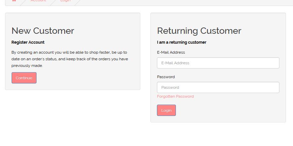This screenshot has height=146, width=293.
Task: Click the Returning Customer heading
Action: [x=199, y=31]
